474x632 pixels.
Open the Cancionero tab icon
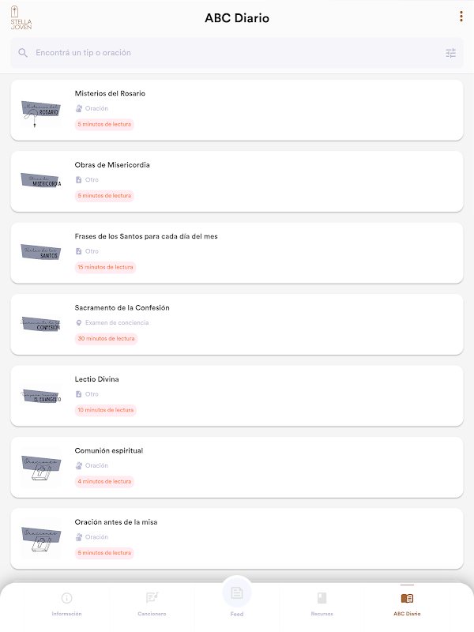point(152,598)
